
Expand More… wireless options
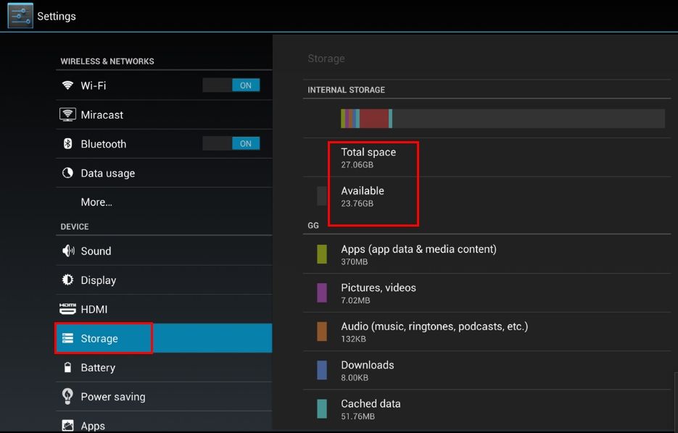96,202
